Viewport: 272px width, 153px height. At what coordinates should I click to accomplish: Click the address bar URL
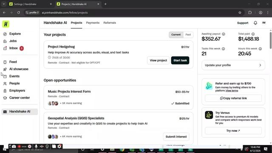click(65, 12)
